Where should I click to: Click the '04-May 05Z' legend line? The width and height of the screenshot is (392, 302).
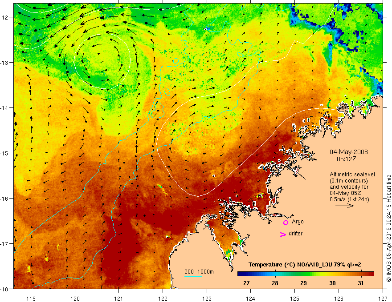point(345,193)
